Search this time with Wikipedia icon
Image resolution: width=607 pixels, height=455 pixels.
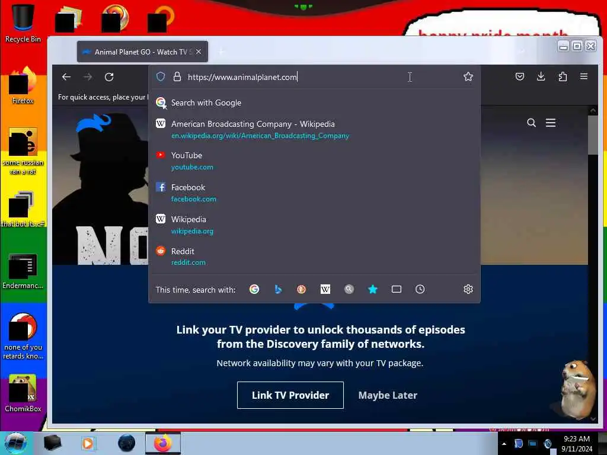[x=325, y=289]
